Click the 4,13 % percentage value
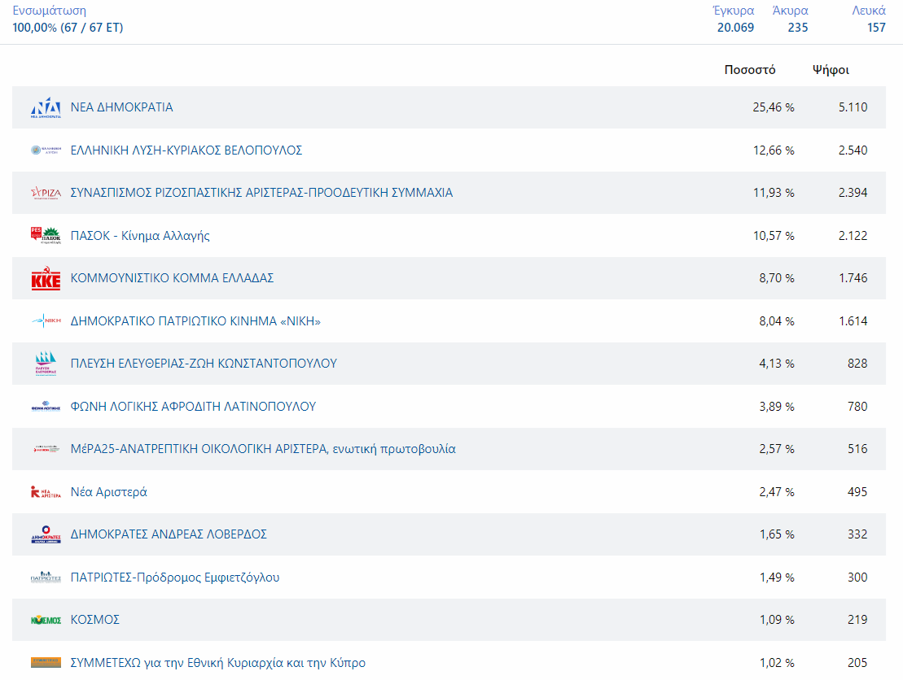Viewport: 903px width, 680px height. [x=777, y=364]
